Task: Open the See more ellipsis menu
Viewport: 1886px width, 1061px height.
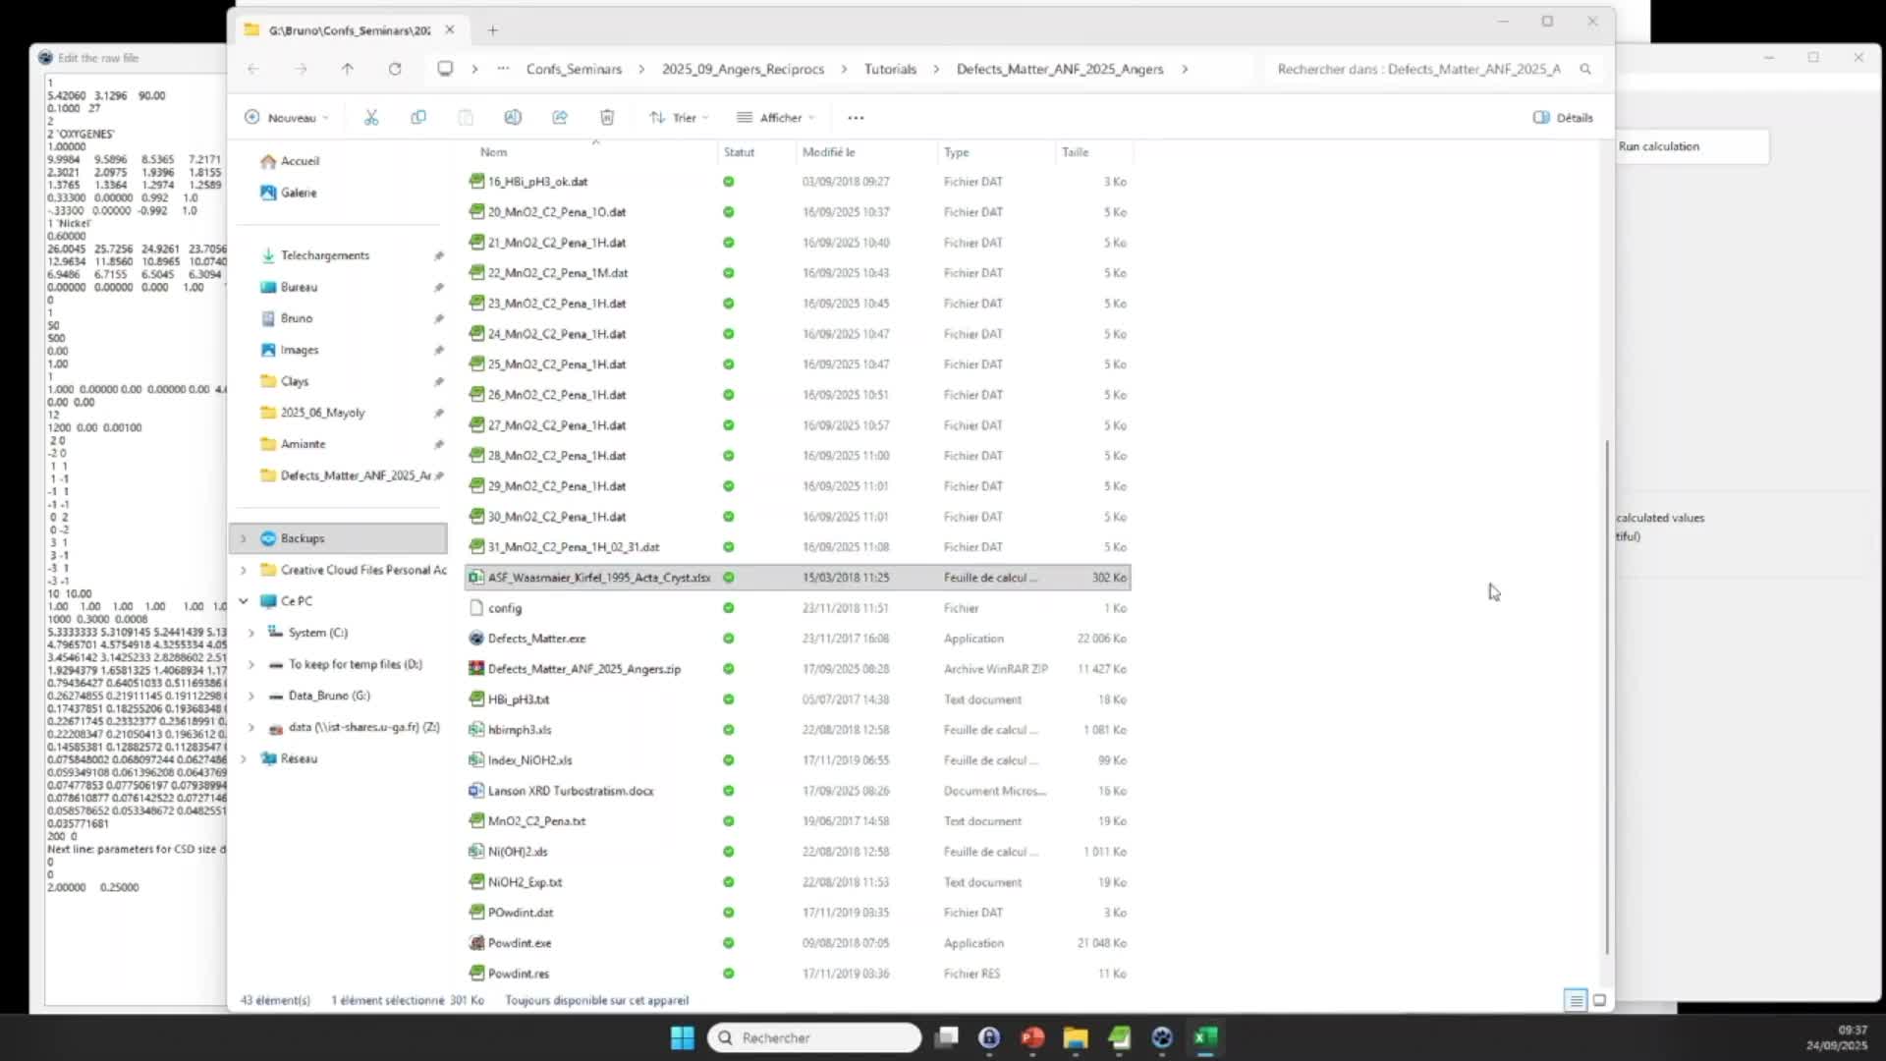Action: pos(856,117)
